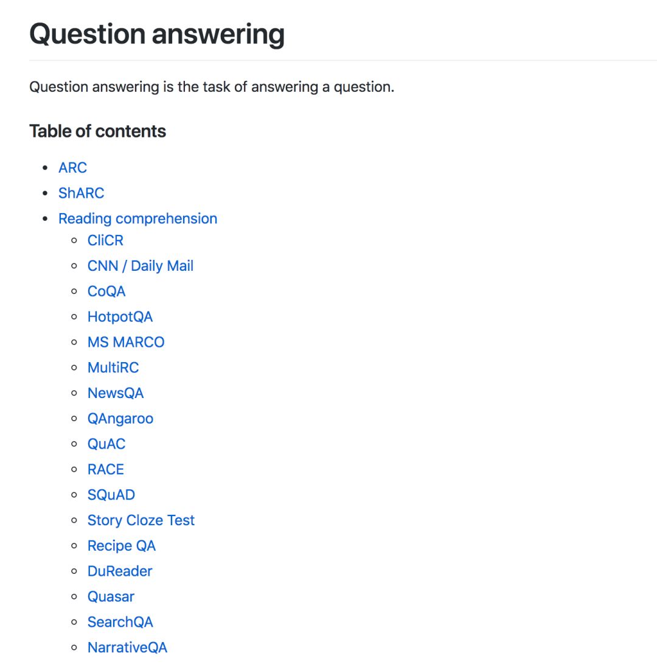This screenshot has height=667, width=657.
Task: Navigate to the HotpotQA section
Action: (120, 317)
